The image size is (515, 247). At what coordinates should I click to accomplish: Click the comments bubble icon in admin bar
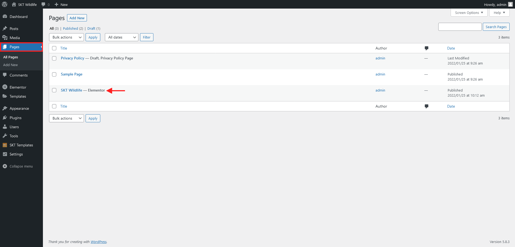tap(43, 5)
